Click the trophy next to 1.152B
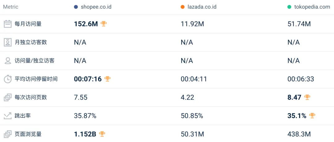 tap(102, 134)
